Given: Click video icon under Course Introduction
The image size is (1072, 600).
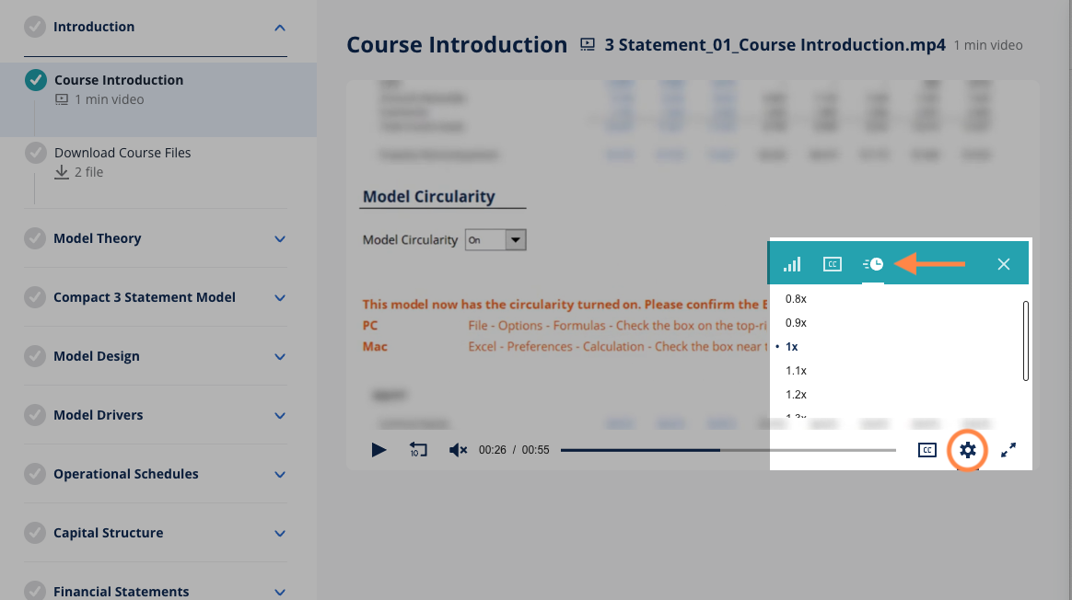Looking at the screenshot, I should coord(62,99).
